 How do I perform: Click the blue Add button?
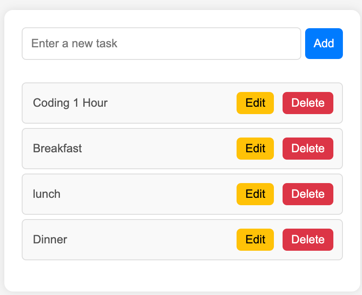(324, 44)
